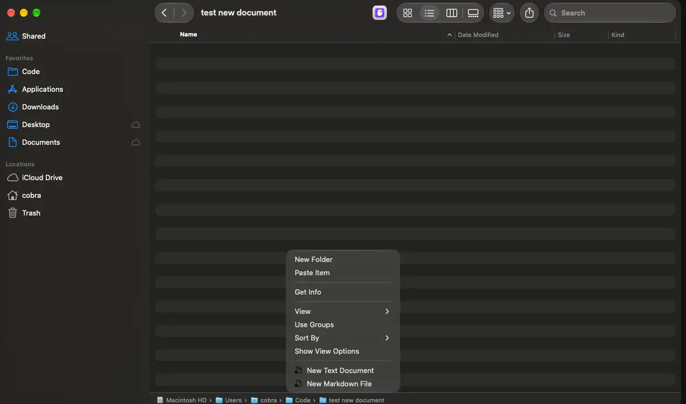686x404 pixels.
Task: Sort by the Kind column header
Action: [x=618, y=35]
